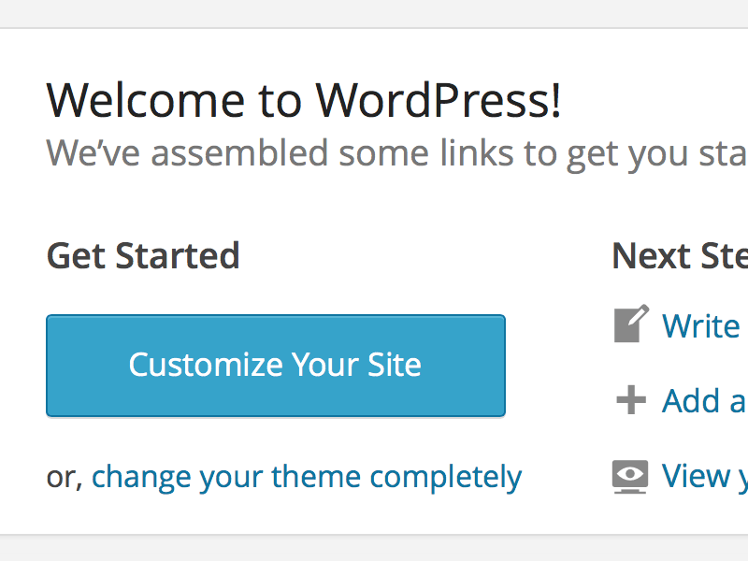Click the monitor eye icon beside View
The width and height of the screenshot is (748, 561).
631,476
